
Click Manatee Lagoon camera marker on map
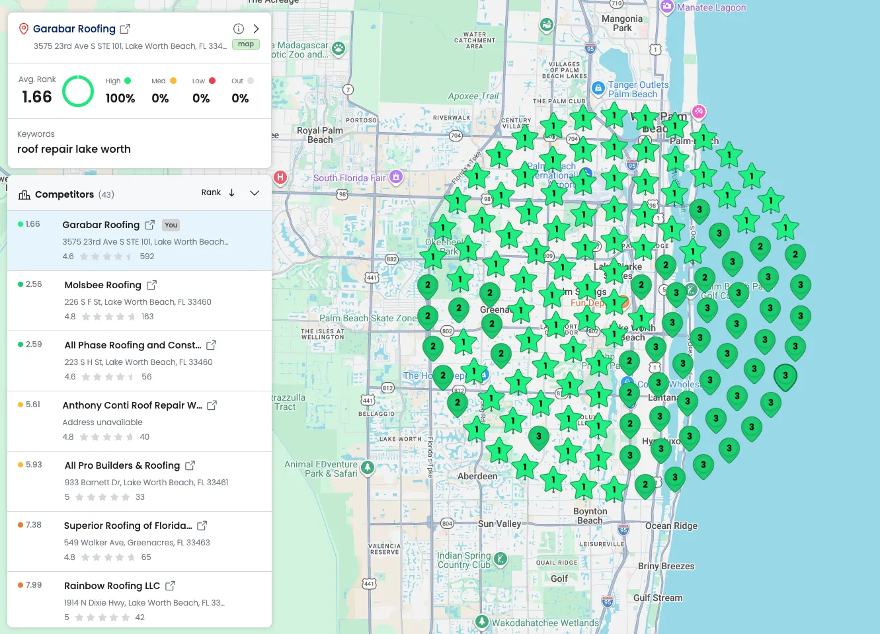667,7
